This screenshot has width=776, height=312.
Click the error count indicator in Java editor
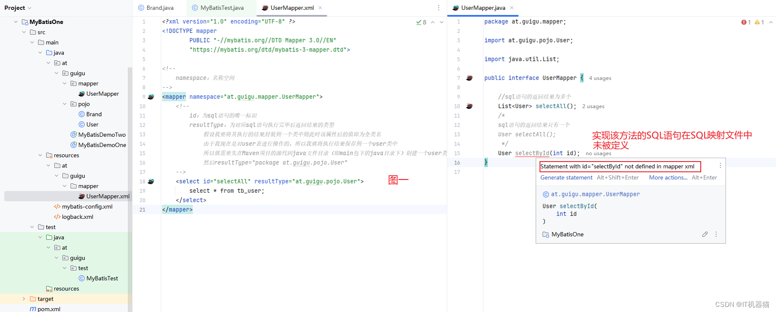coord(746,22)
